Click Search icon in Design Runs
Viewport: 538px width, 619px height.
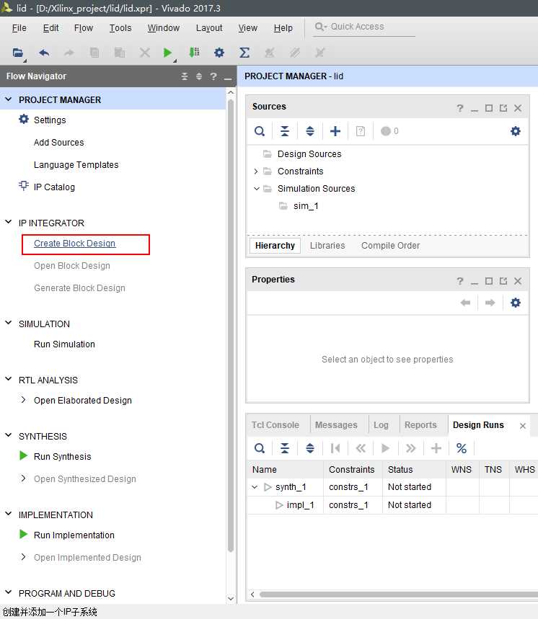click(x=260, y=448)
